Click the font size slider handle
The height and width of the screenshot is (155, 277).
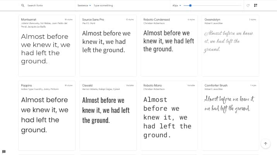[x=190, y=5]
